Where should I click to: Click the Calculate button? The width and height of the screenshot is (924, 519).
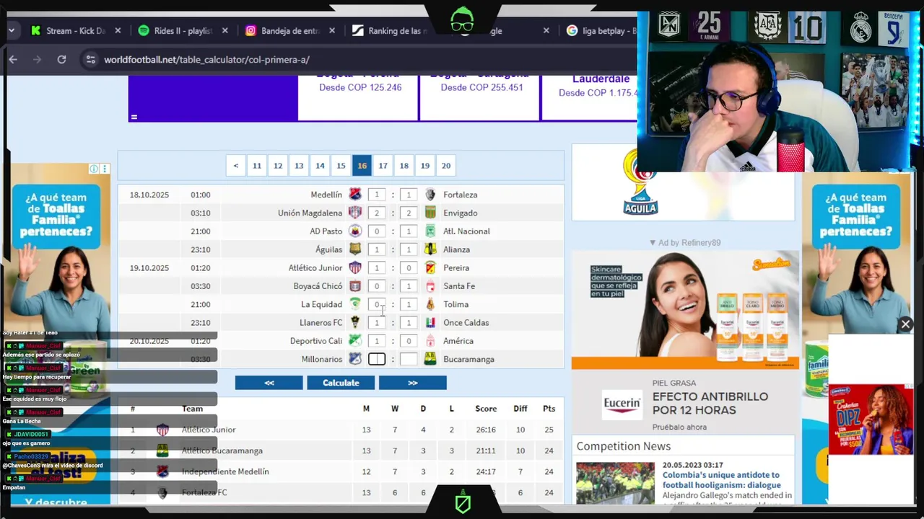coord(341,383)
